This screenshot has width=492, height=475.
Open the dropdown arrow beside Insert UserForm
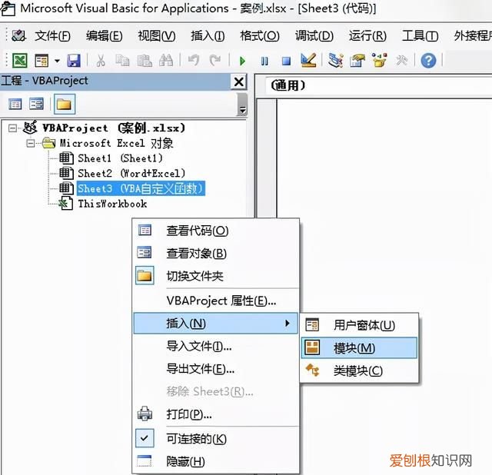[x=57, y=61]
